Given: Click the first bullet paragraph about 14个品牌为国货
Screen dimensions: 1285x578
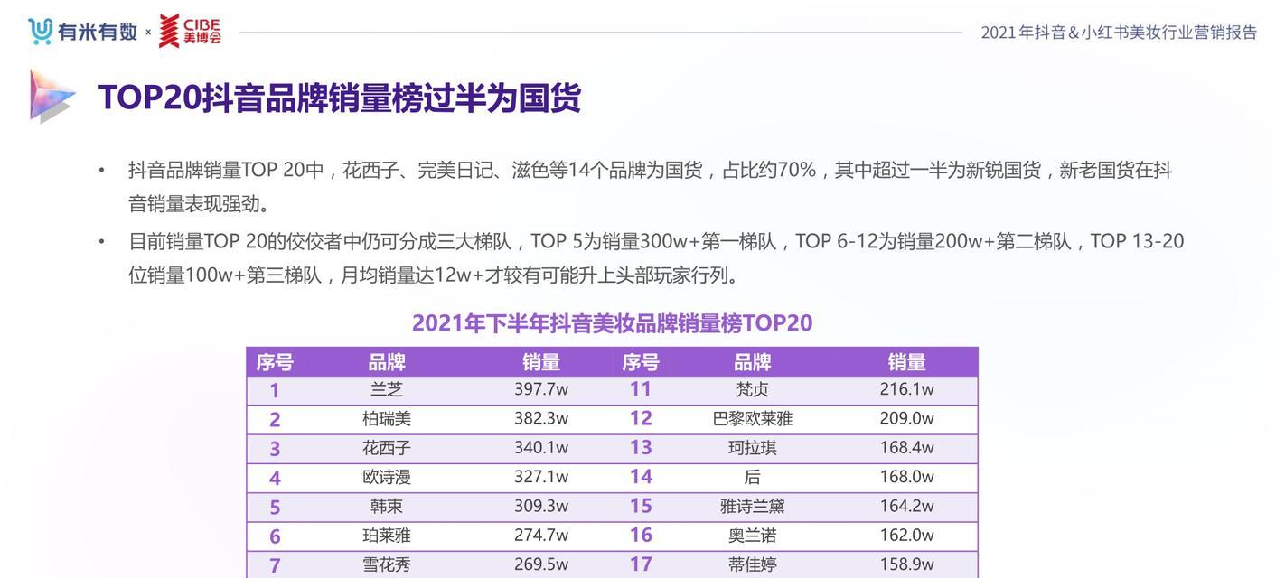Looking at the screenshot, I should (x=651, y=187).
